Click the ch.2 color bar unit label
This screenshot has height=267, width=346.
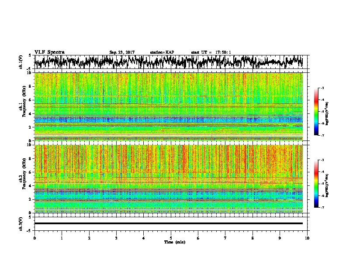coord(327,185)
